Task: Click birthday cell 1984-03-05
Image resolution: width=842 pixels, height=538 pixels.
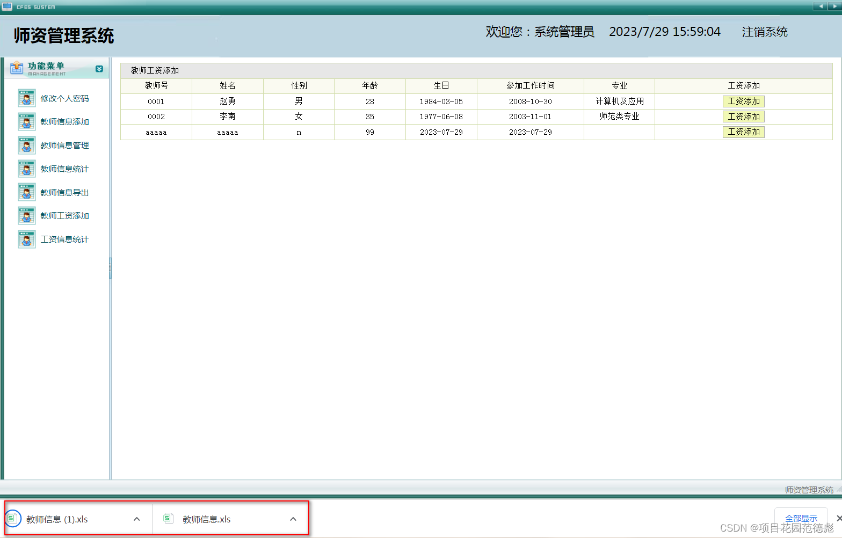Action: 441,101
